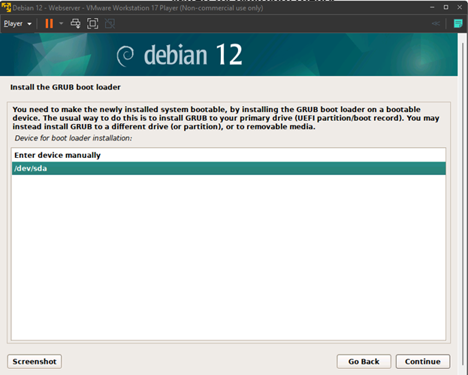Pause the virtual machine
This screenshot has height=375, width=468.
[x=49, y=23]
